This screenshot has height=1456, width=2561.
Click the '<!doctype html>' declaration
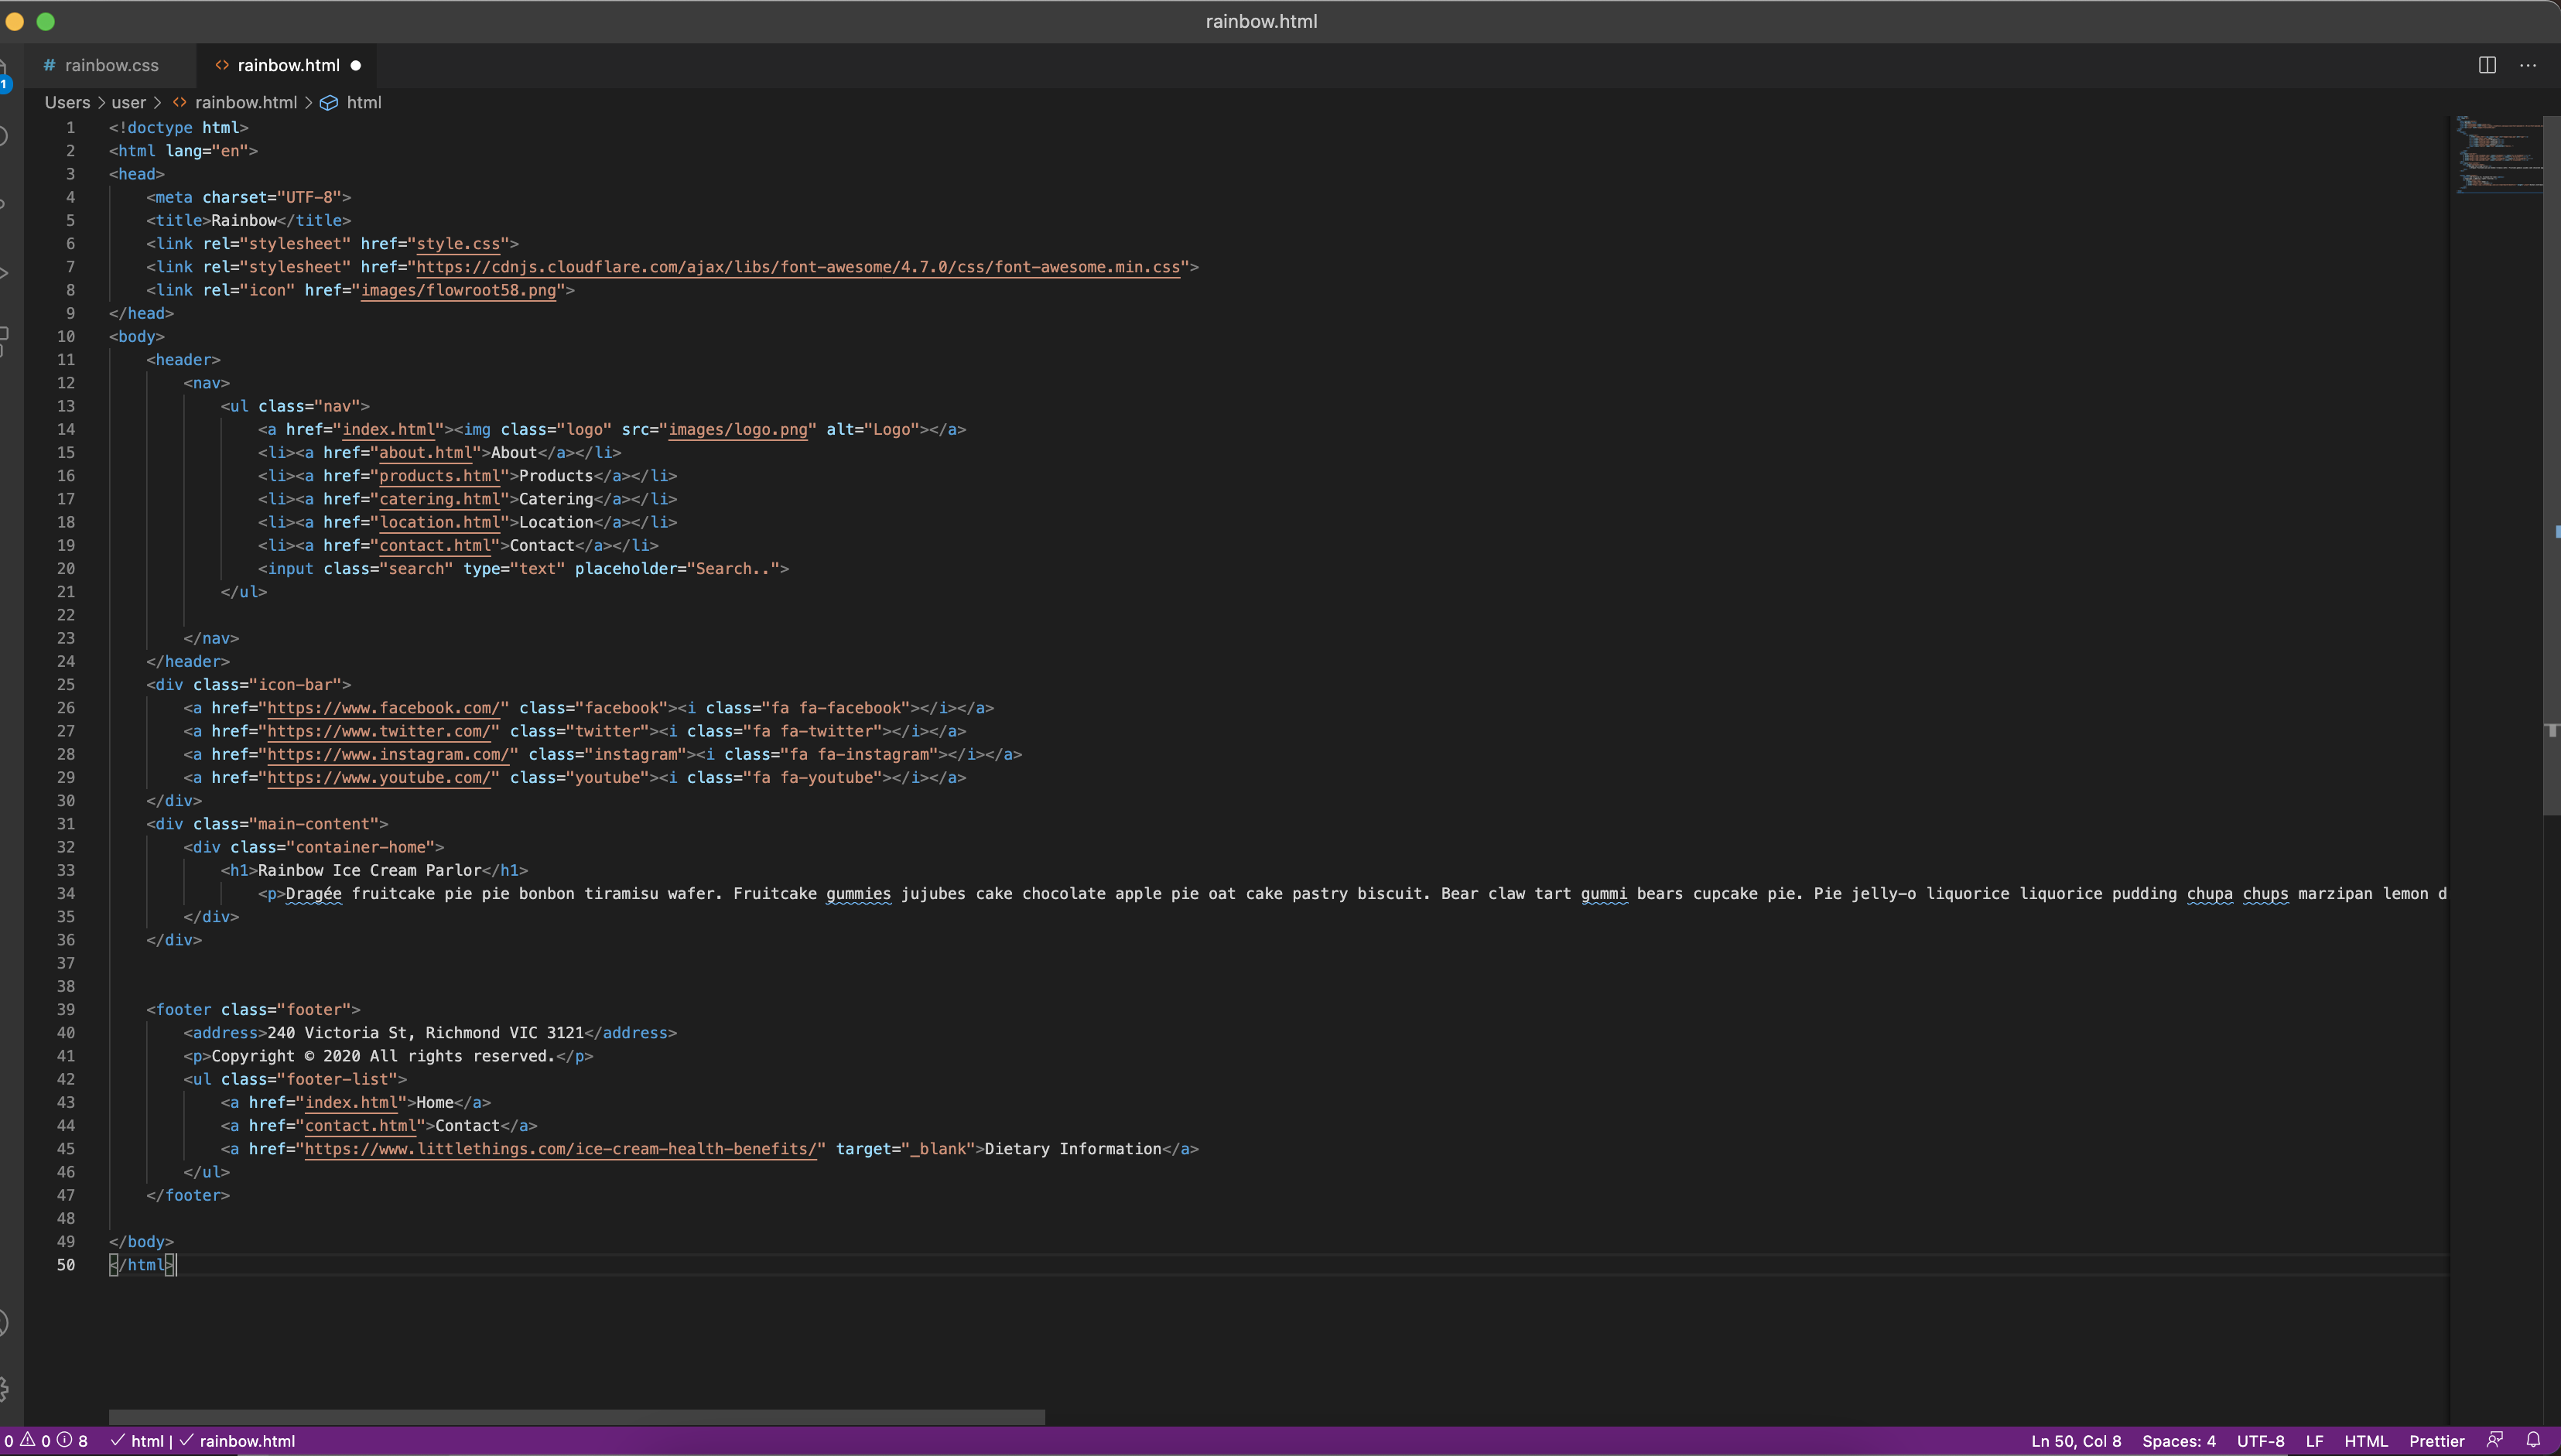tap(179, 127)
